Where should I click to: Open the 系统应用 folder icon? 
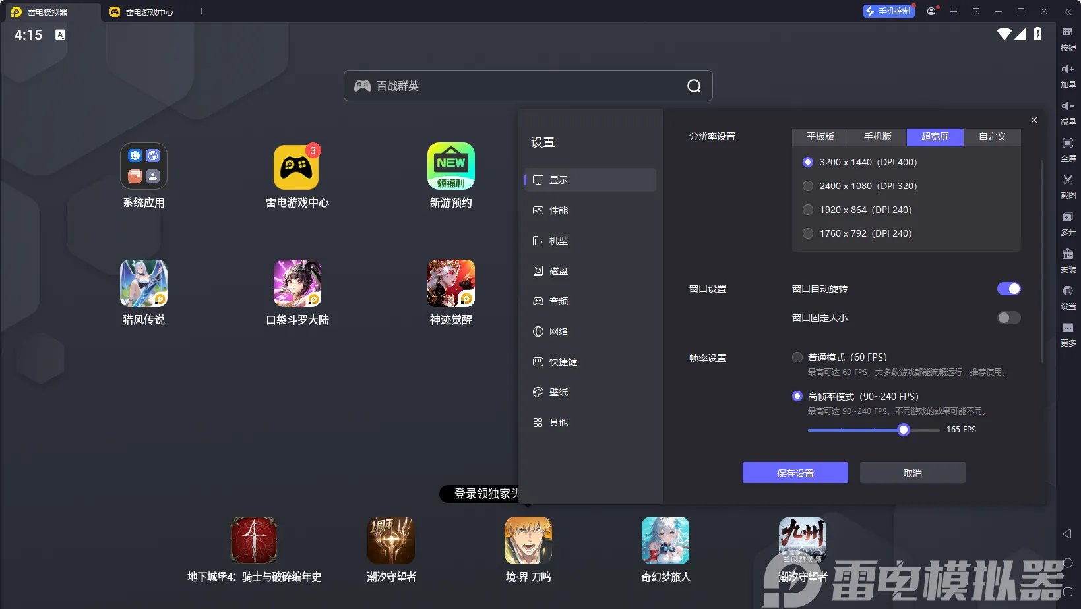coord(144,167)
